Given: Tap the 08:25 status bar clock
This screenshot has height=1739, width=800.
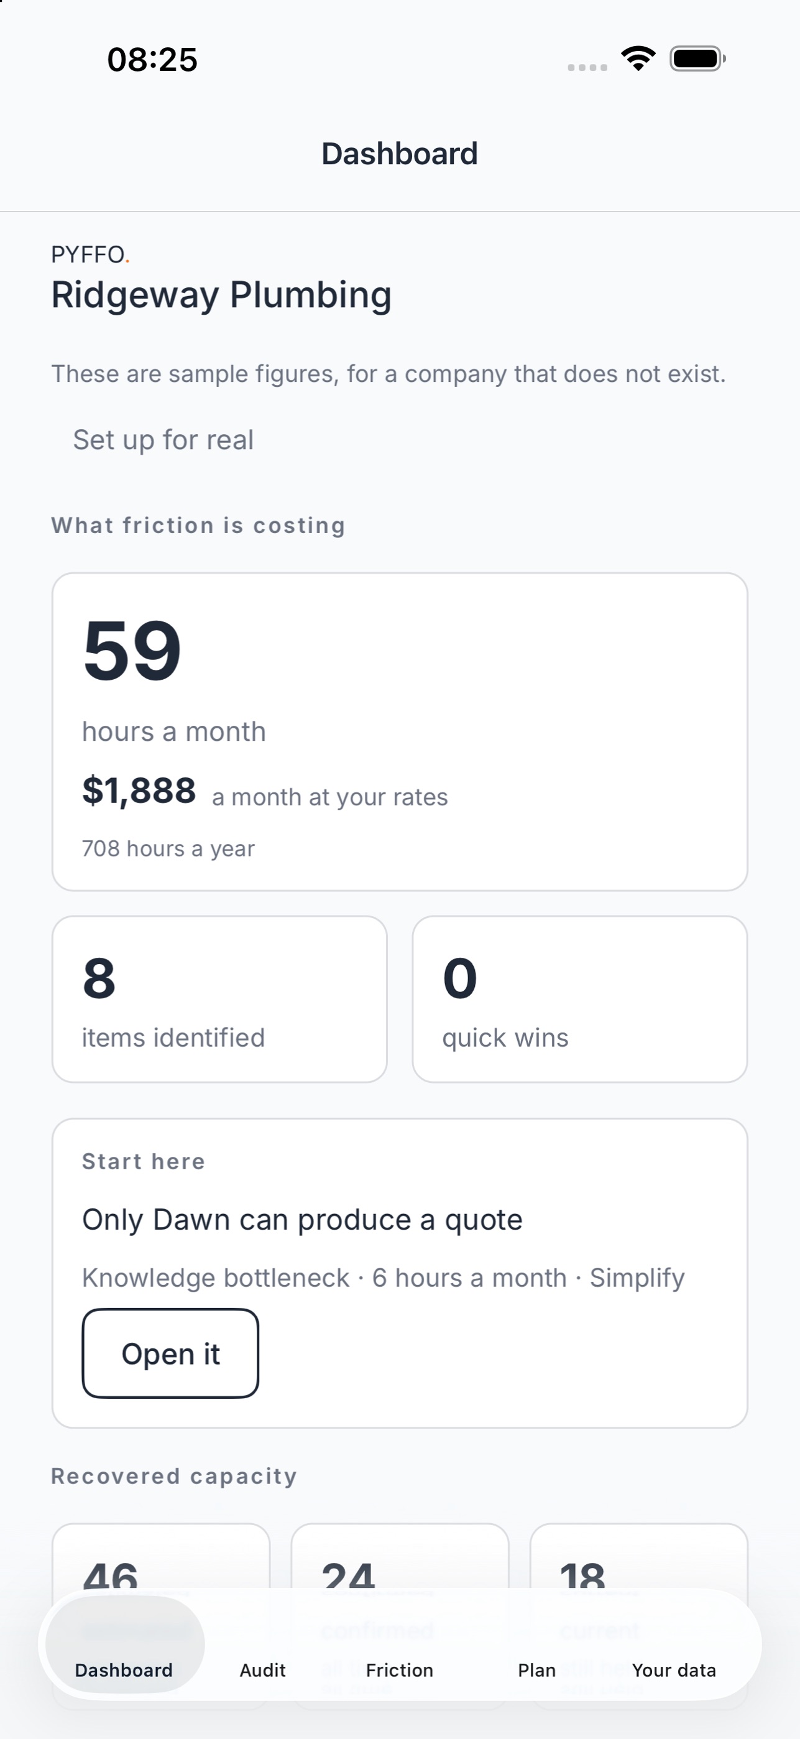Looking at the screenshot, I should tap(152, 60).
